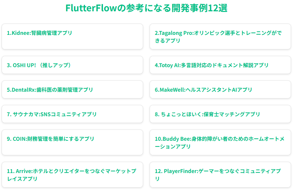Click the PlayerFinder name in last card
The image size is (293, 194).
point(180,171)
